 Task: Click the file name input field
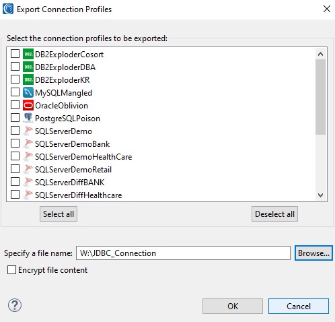183,253
